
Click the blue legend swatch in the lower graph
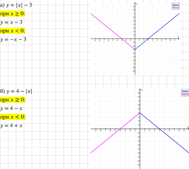coord(185,92)
